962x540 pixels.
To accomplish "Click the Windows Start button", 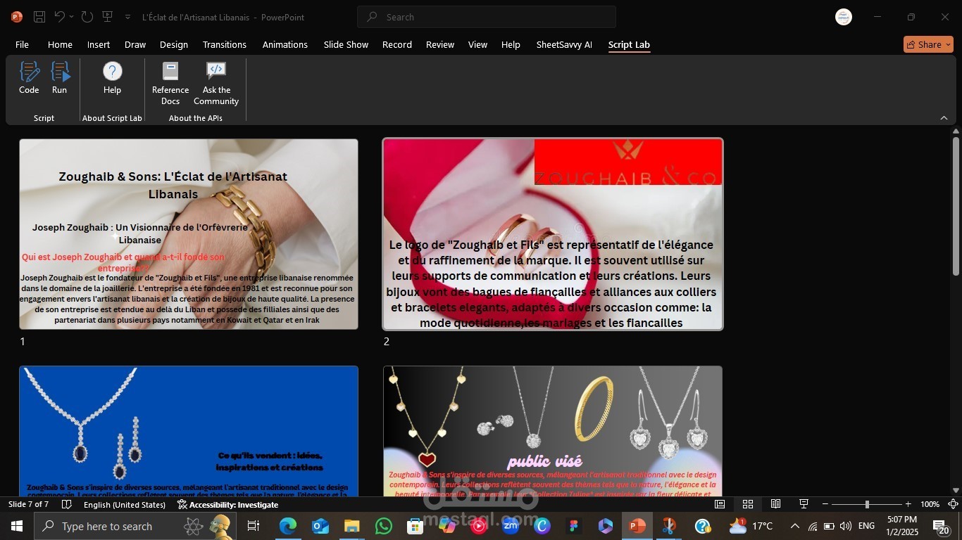I will (x=16, y=526).
